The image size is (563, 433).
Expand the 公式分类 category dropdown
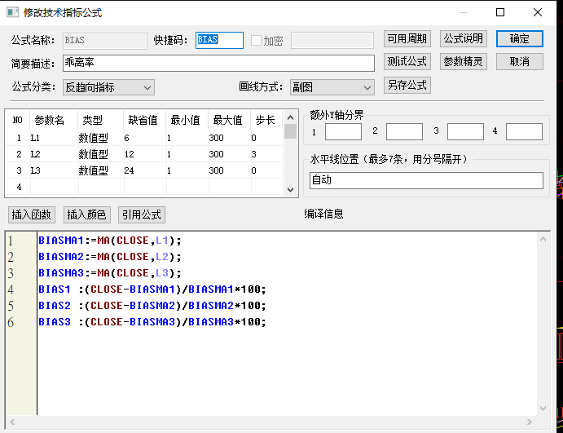[x=108, y=87]
